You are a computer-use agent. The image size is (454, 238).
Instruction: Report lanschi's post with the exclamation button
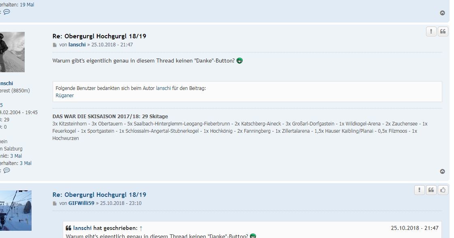(x=431, y=31)
